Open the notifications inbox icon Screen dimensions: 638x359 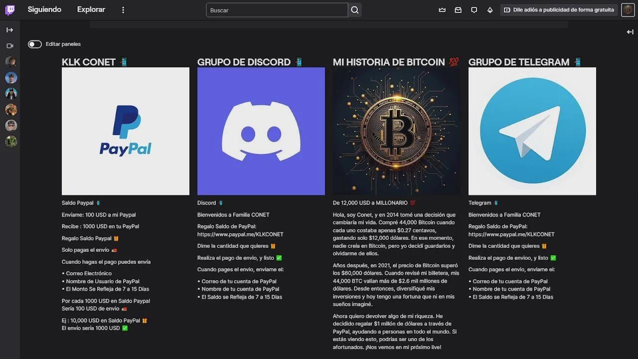click(x=458, y=10)
